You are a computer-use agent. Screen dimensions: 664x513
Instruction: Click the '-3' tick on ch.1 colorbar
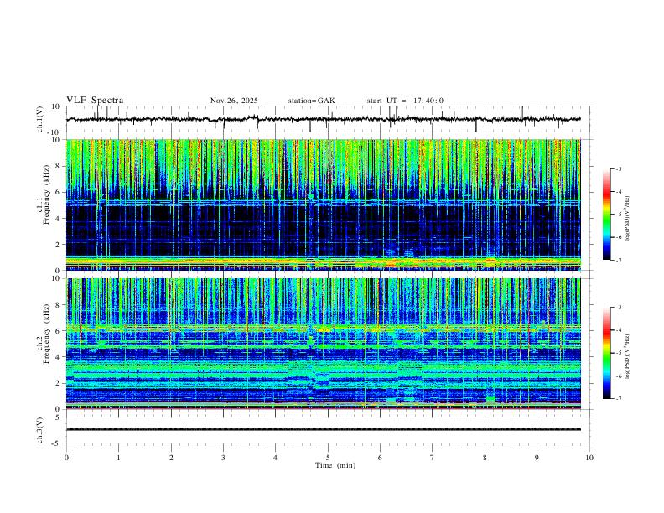618,169
